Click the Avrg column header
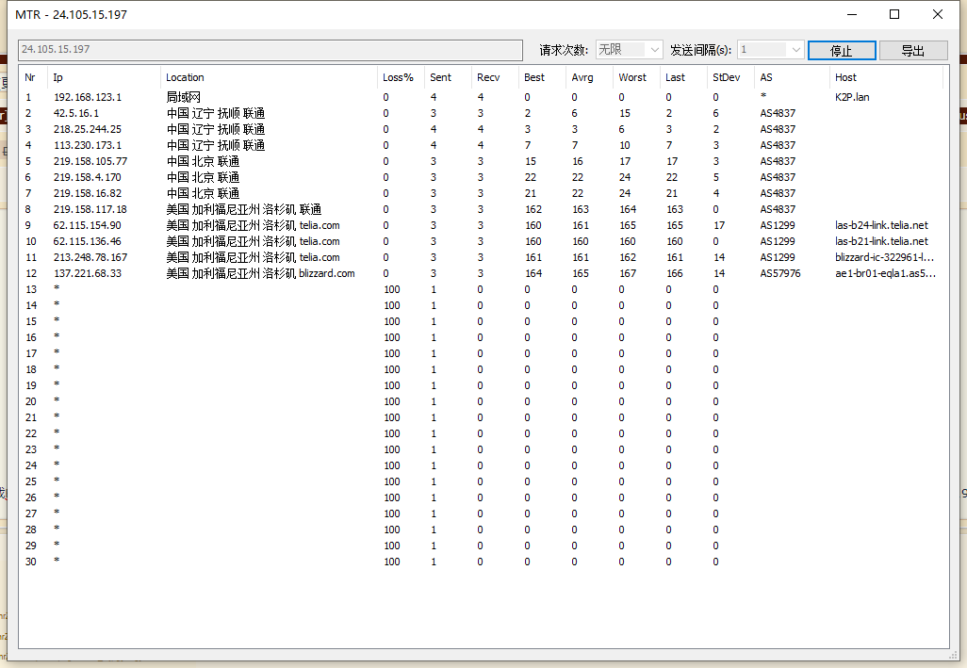This screenshot has width=967, height=668. tap(582, 77)
